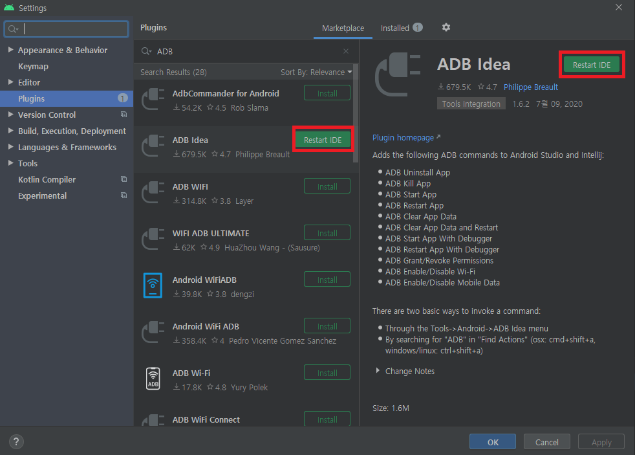Image resolution: width=635 pixels, height=455 pixels.
Task: Select Plugins in settings tree
Action: [67, 98]
